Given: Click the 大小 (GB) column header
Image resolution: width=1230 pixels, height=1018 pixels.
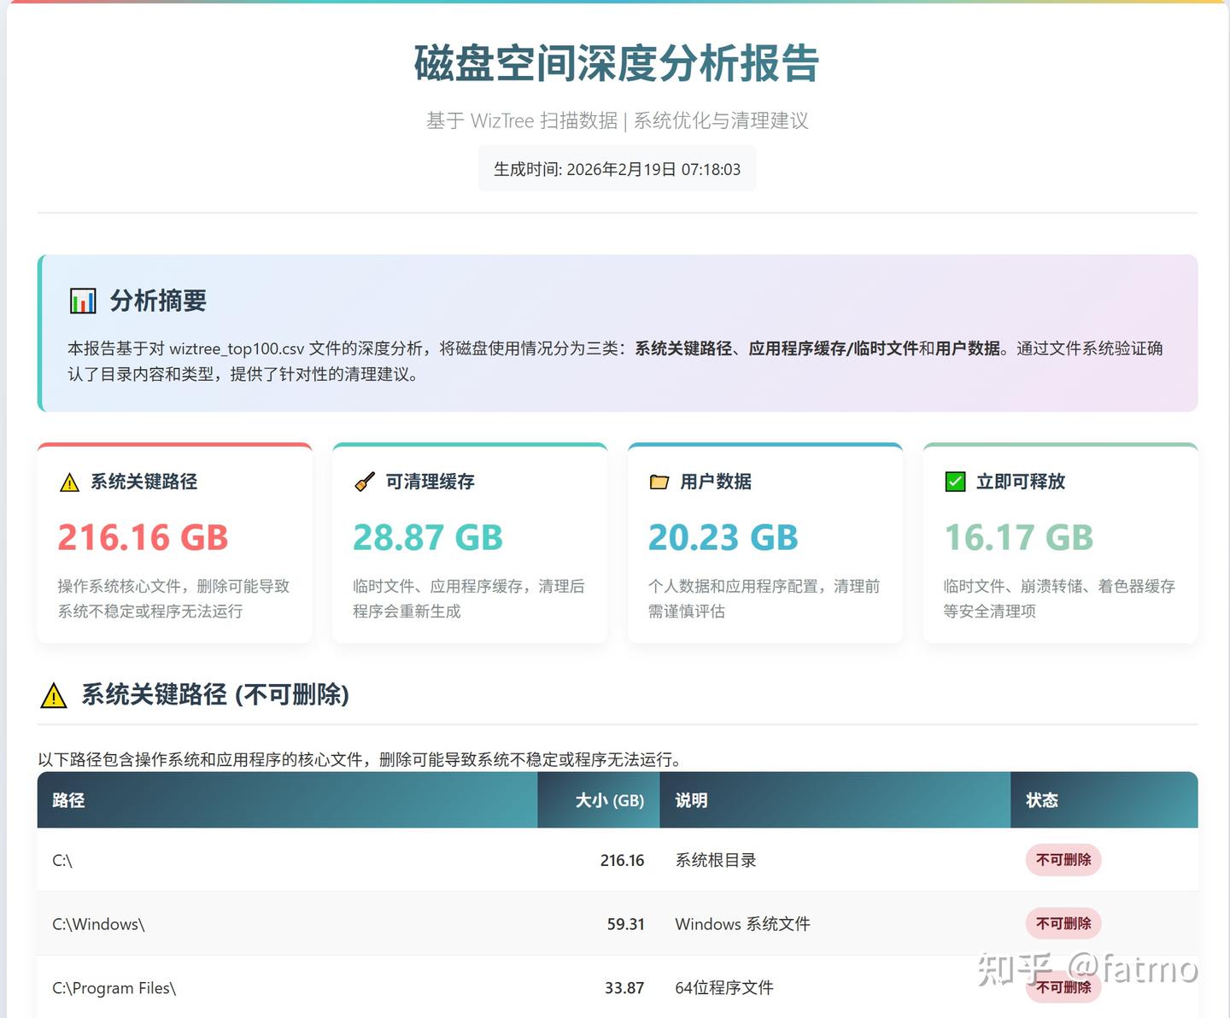Looking at the screenshot, I should [x=599, y=800].
